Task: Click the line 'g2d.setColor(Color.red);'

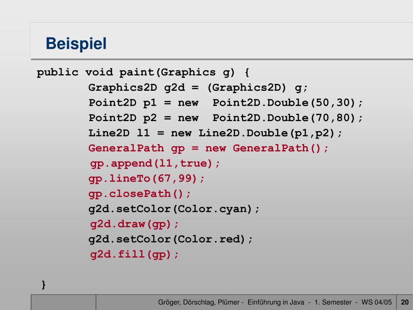Action: [171, 239]
